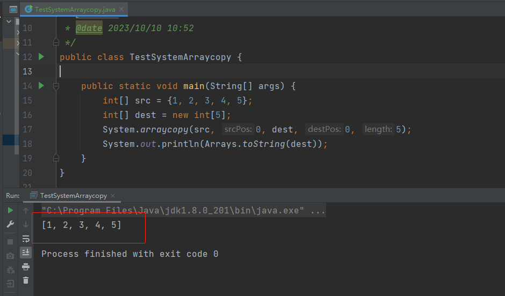Clear console with the trash icon
The height and width of the screenshot is (296, 505).
point(26,280)
